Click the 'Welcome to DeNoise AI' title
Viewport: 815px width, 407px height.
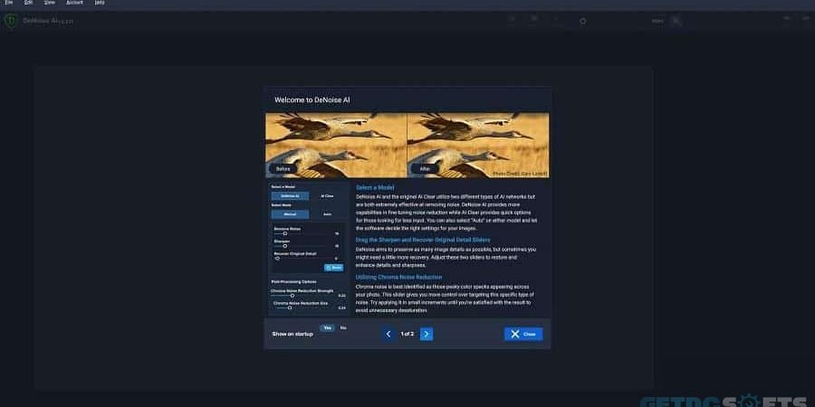[x=312, y=99]
